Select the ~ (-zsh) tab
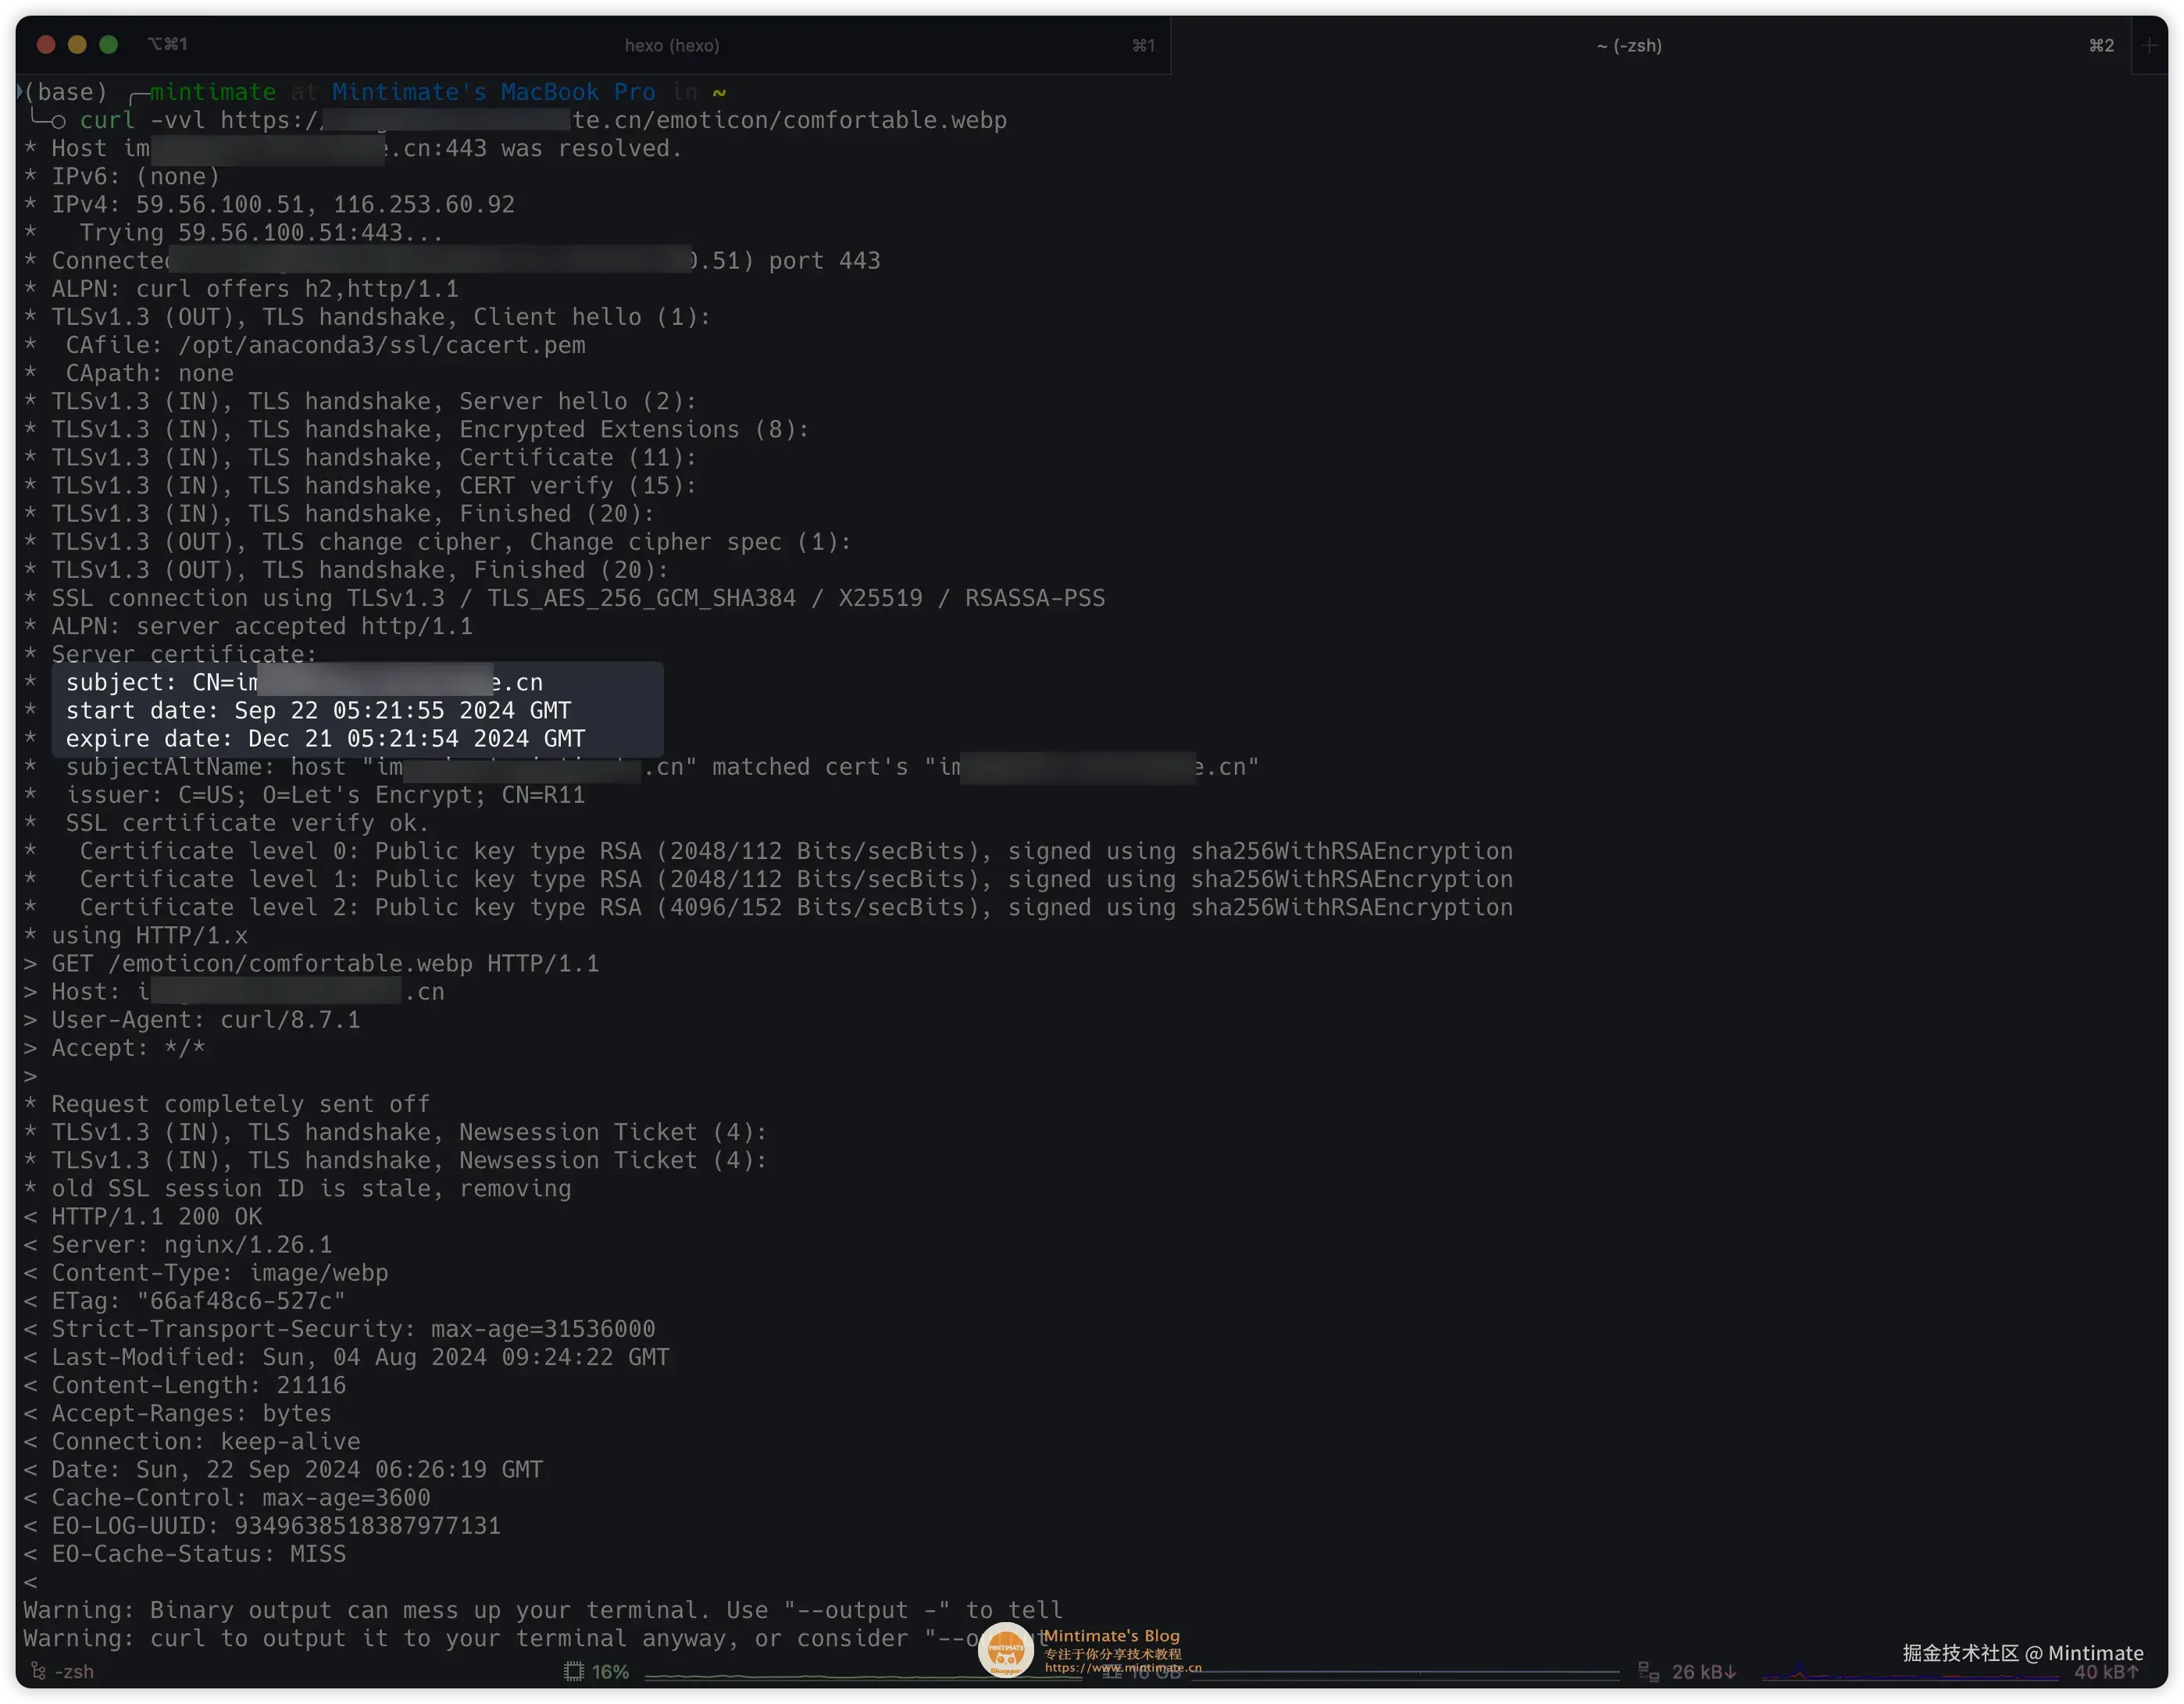The image size is (2184, 1704). 1629,45
